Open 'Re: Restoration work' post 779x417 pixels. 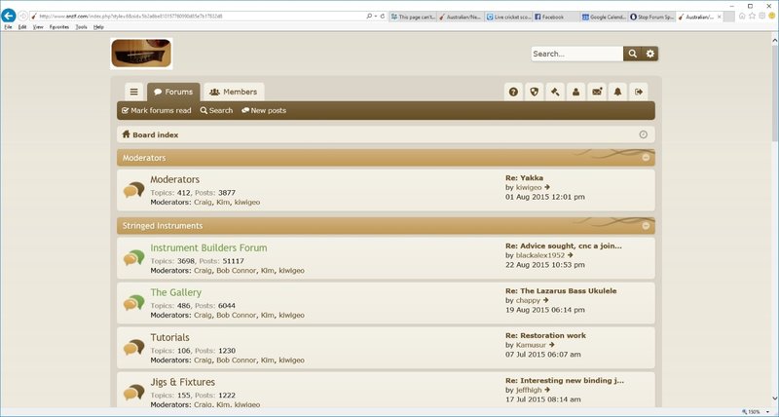(x=545, y=335)
